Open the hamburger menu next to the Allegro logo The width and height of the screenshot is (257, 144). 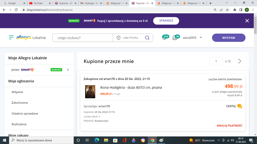click(11, 37)
